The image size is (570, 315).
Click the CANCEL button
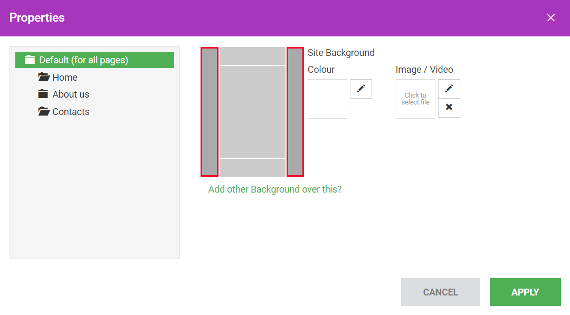pos(440,292)
